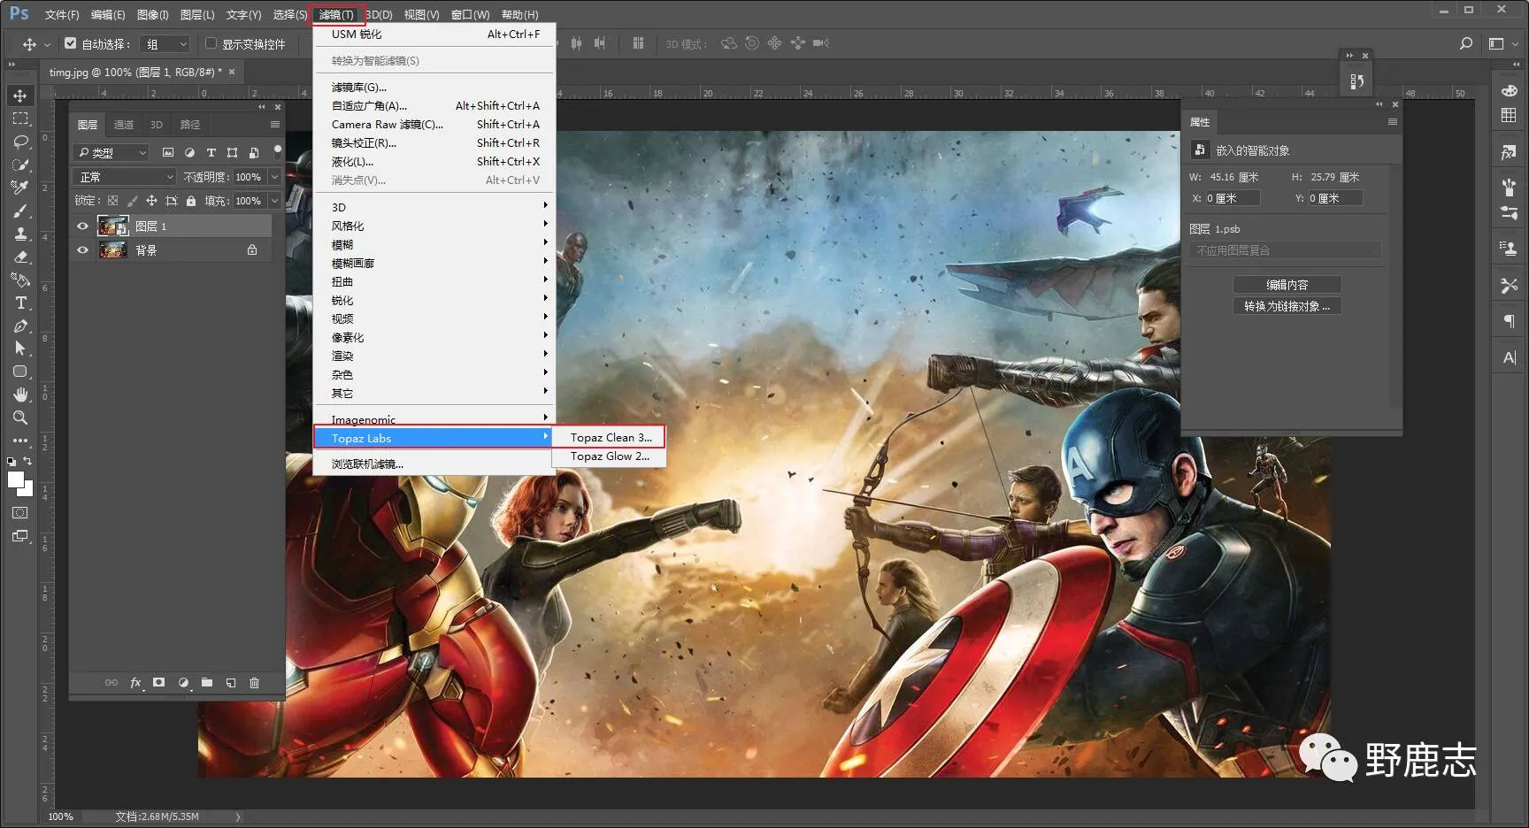Open the layer filter 类型 dropdown
The height and width of the screenshot is (828, 1529).
point(111,153)
